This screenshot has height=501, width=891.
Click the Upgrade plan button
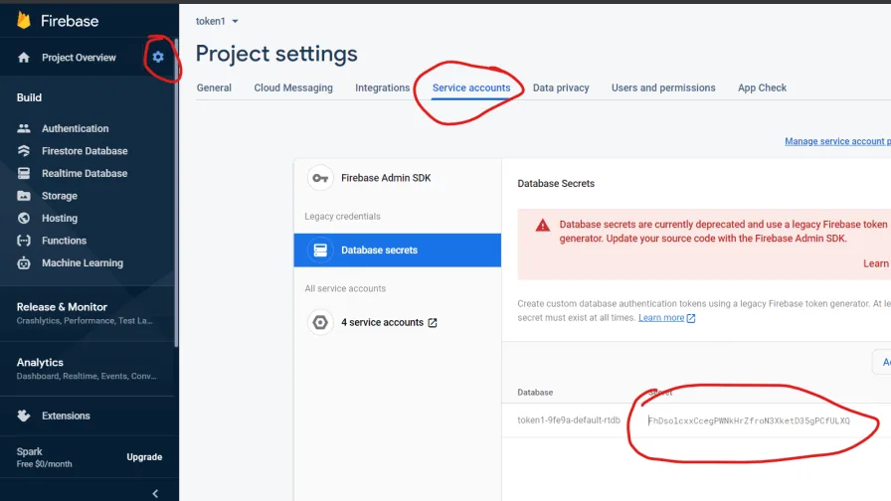coord(144,457)
